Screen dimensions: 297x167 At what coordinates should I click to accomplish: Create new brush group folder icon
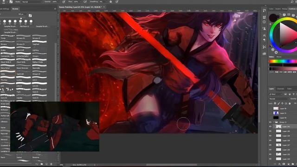coord(42,164)
